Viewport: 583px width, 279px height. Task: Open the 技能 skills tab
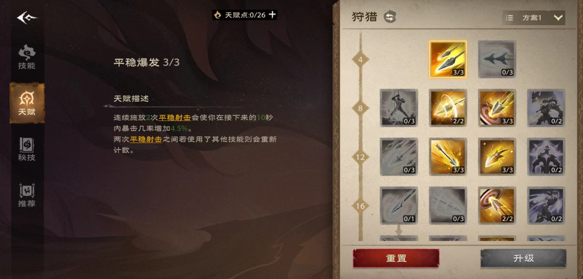pos(27,57)
